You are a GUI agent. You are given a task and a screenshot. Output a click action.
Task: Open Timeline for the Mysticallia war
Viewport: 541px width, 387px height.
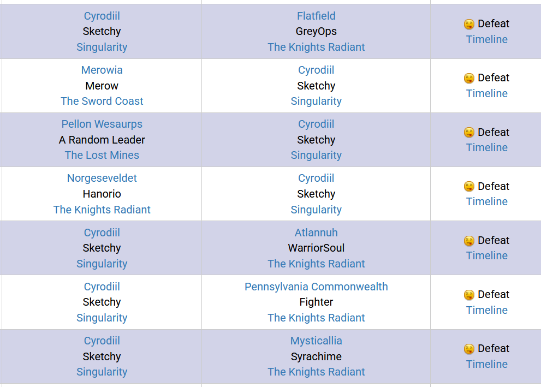pyautogui.click(x=486, y=364)
